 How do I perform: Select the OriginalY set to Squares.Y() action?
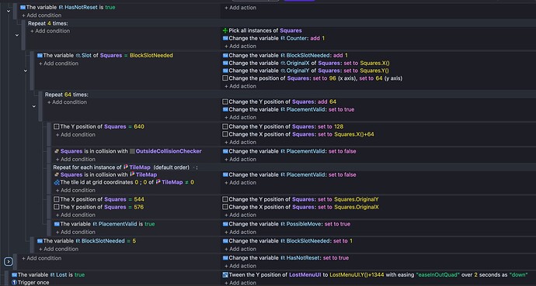306,71
